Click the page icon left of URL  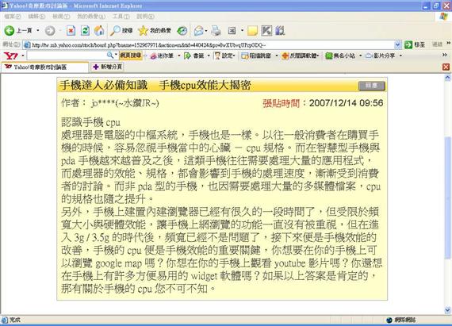[27, 44]
